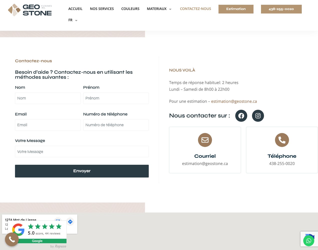
Task: Click the Courriel card email address
Action: [x=205, y=163]
